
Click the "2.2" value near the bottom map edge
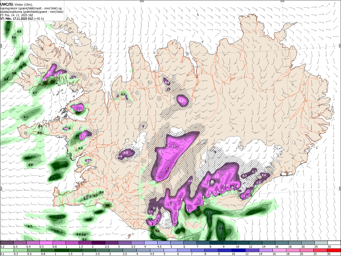click(223, 238)
